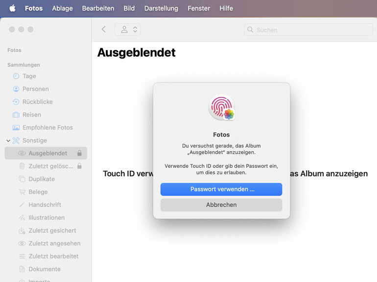
Task: Click the Fotos title in the dialog
Action: point(221,135)
